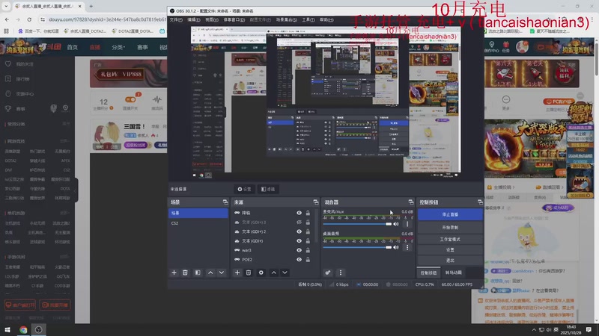
Task: Hide the POE2 source
Action: tap(299, 259)
